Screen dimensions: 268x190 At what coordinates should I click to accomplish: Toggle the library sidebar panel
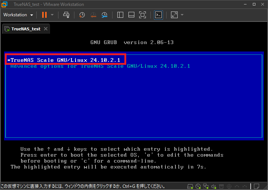(x=120, y=15)
